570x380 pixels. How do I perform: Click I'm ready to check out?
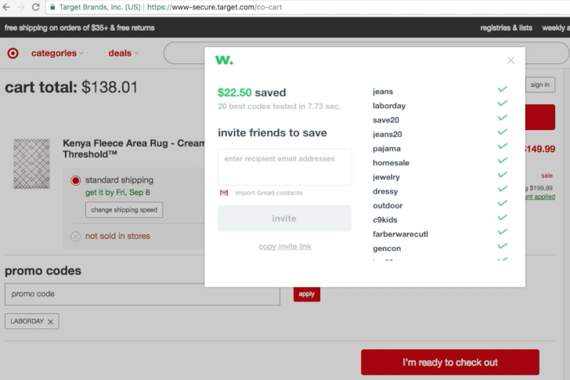click(450, 362)
